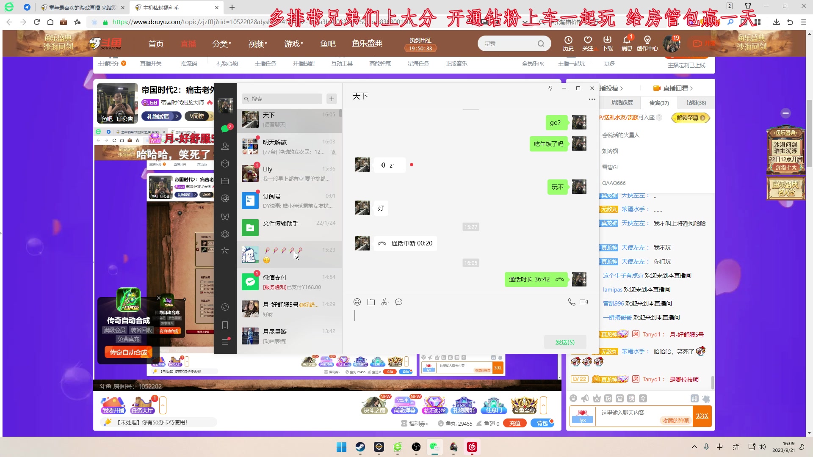Open Douyu follow heart icon

coord(587,43)
